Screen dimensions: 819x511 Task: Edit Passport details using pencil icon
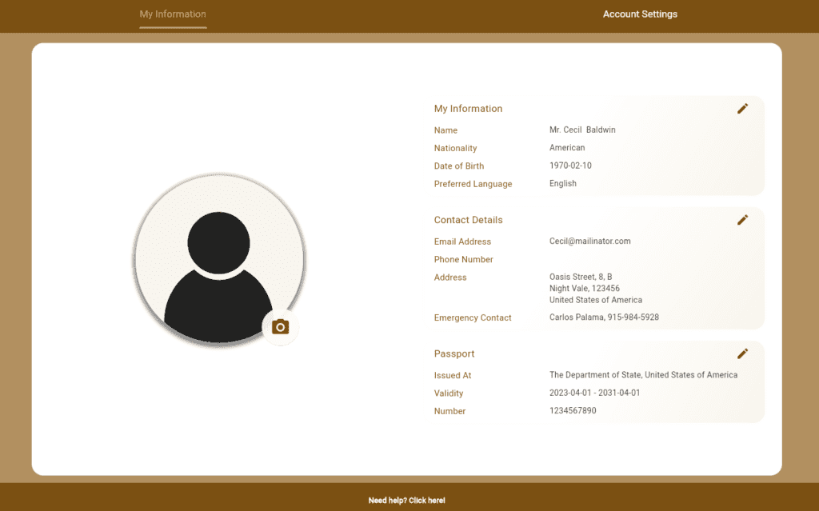pos(742,353)
